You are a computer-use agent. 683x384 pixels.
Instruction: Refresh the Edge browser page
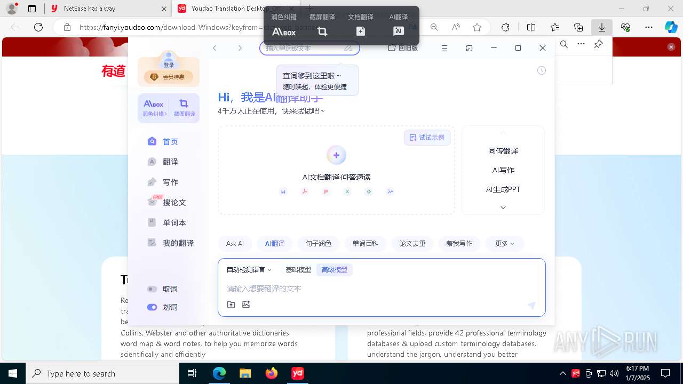coord(38,27)
